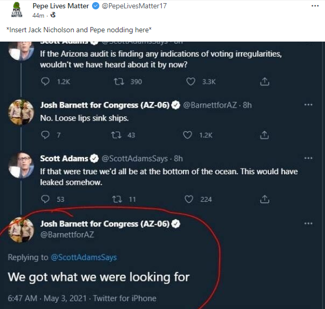Open more options on Josh Barnett's first tweet
Viewport: 325px width, 309px height.
point(308,105)
